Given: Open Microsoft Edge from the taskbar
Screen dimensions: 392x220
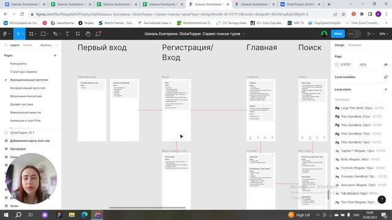Looking at the screenshot, I should click(x=85, y=215).
